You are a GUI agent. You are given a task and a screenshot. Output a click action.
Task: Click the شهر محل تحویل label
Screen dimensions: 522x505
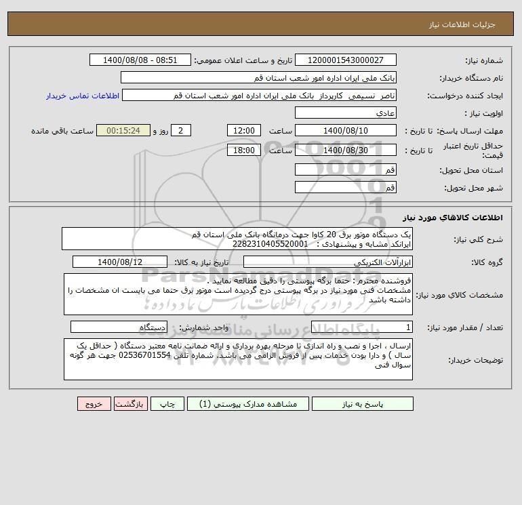point(473,188)
